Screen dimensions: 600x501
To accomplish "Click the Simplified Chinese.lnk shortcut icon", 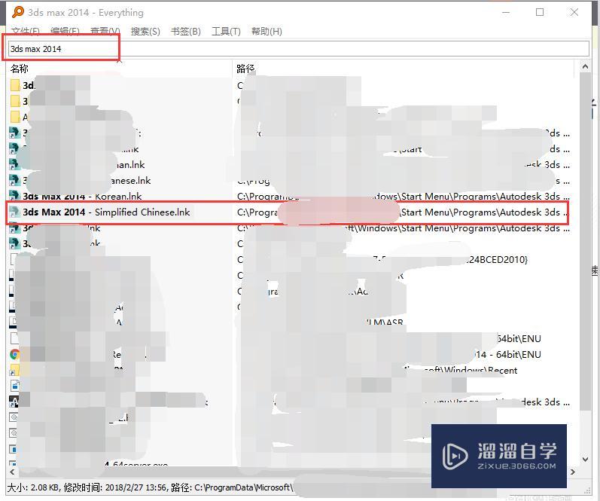I will pyautogui.click(x=14, y=212).
